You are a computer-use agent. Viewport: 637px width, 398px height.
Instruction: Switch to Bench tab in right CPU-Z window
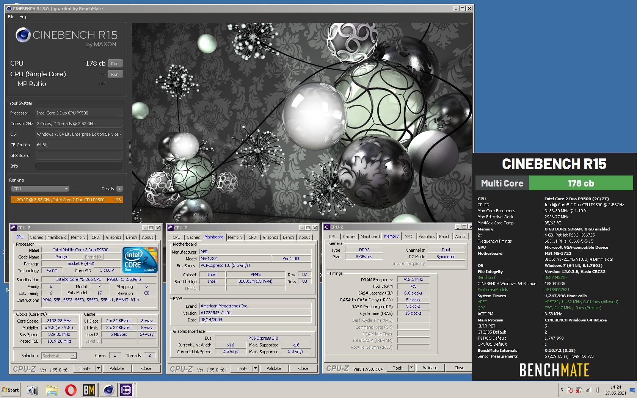[445, 237]
